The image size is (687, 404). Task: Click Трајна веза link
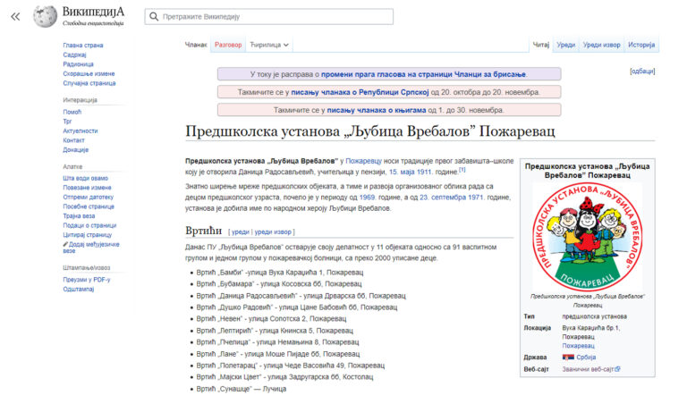pos(79,215)
